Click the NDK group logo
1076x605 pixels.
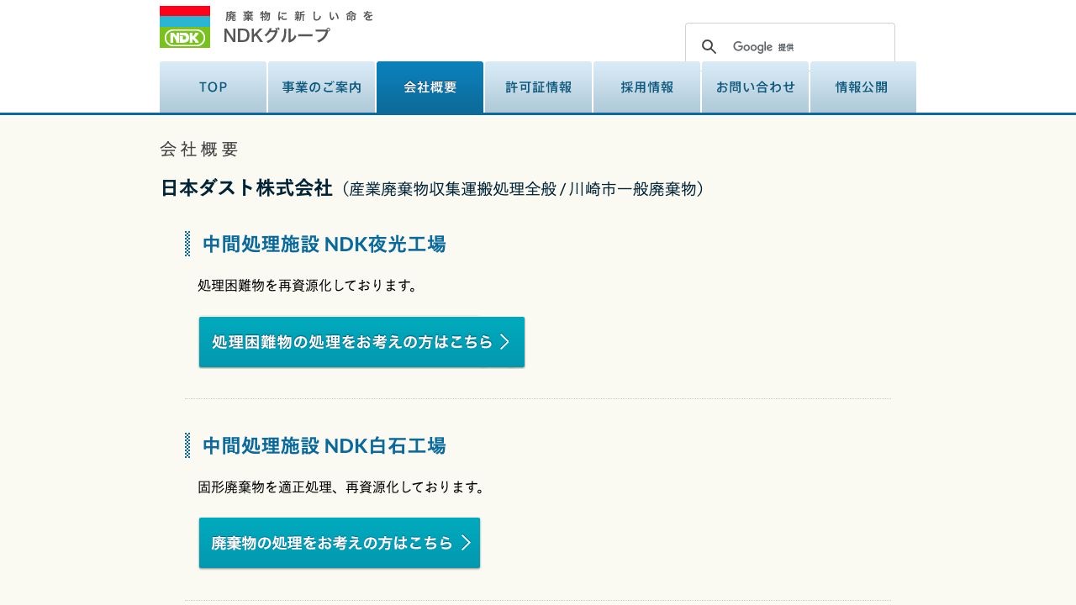point(185,27)
